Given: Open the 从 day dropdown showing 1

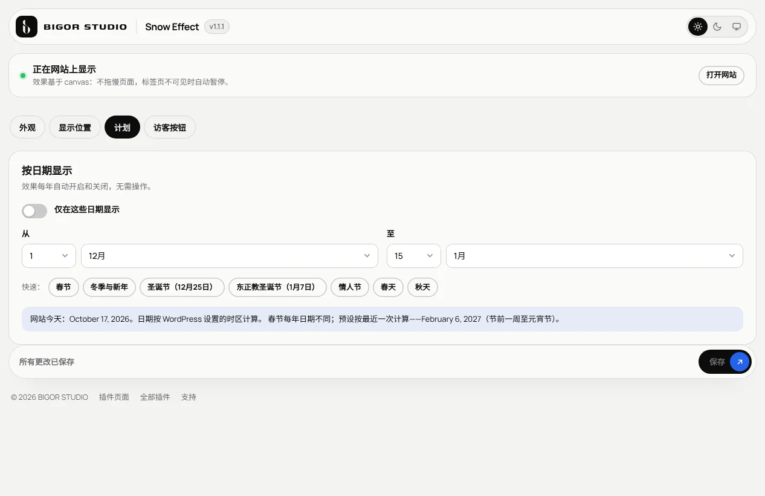Looking at the screenshot, I should pos(49,256).
